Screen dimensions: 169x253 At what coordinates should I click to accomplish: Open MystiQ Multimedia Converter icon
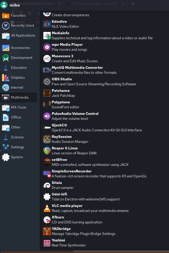pyautogui.click(x=47, y=70)
